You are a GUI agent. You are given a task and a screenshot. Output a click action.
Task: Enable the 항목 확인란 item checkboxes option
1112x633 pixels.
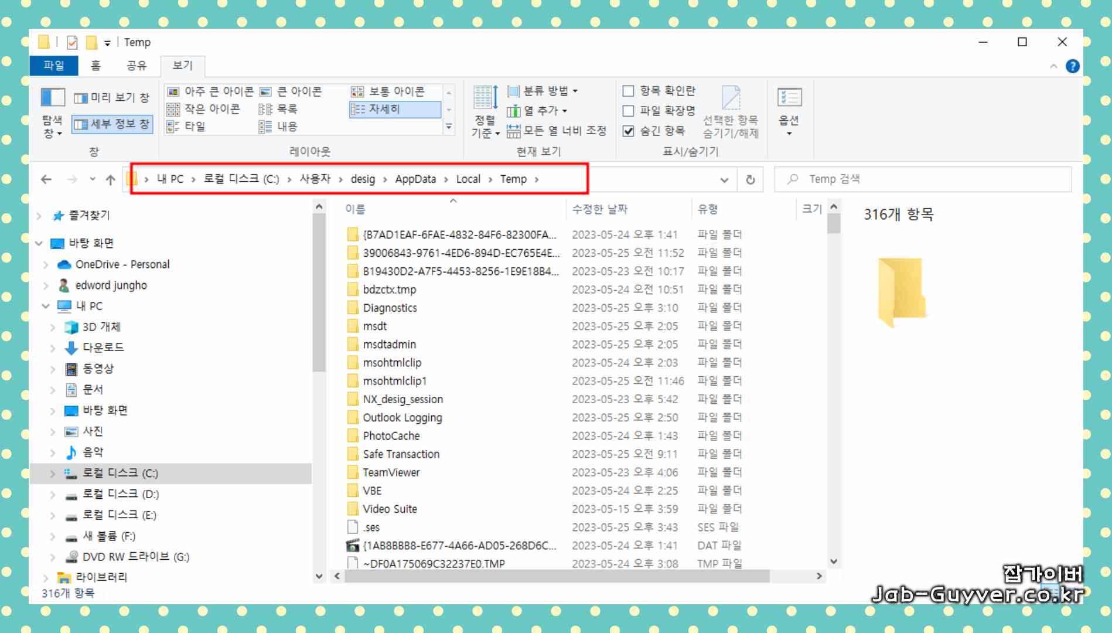[628, 91]
